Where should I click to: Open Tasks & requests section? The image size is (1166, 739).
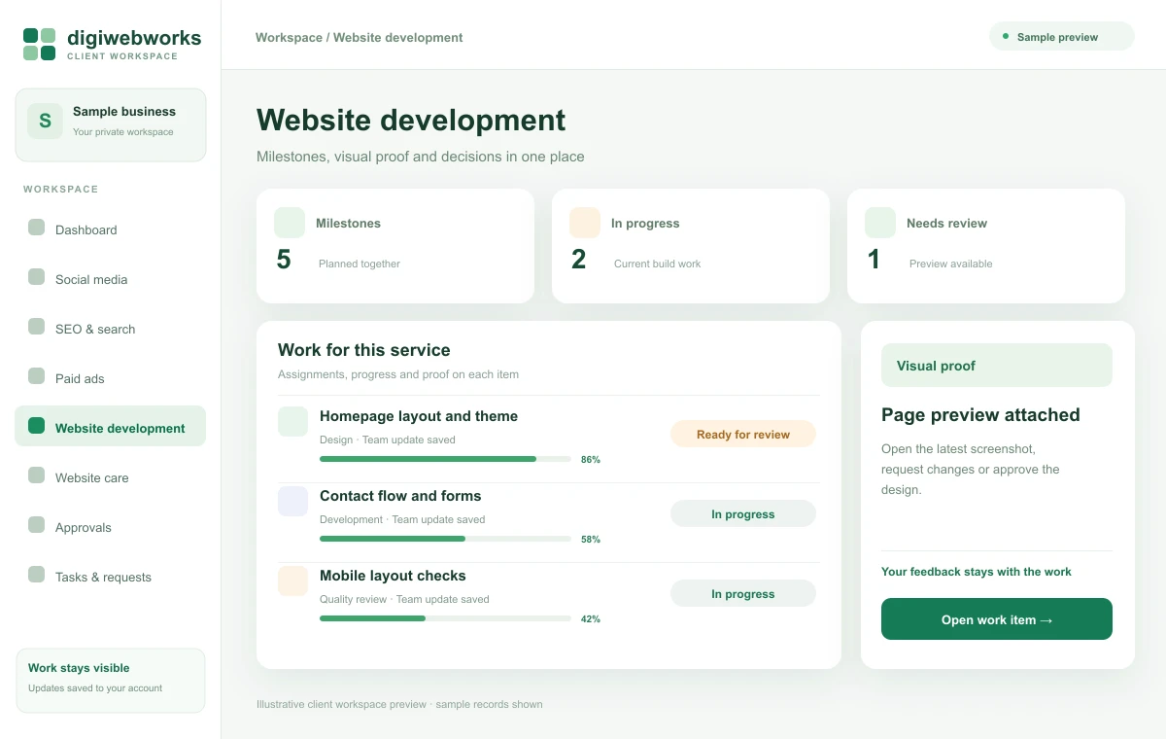[x=110, y=577]
